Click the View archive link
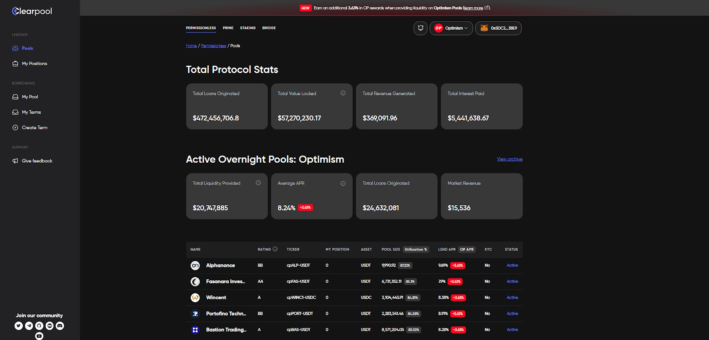 tap(510, 159)
